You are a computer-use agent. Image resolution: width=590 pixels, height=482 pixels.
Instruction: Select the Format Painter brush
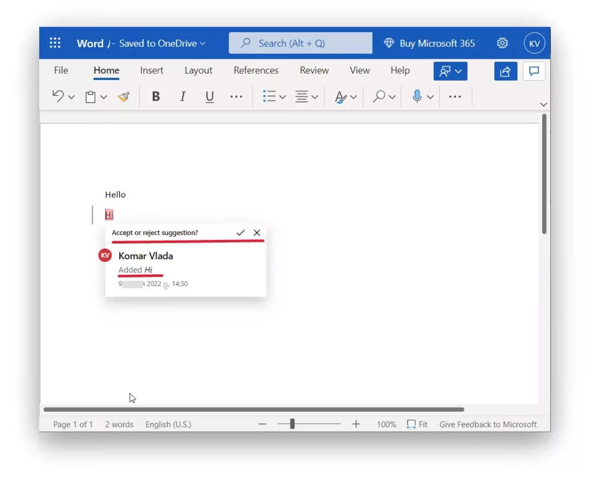(x=123, y=97)
